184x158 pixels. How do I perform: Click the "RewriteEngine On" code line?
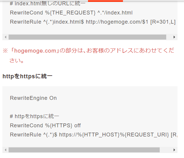33,98
